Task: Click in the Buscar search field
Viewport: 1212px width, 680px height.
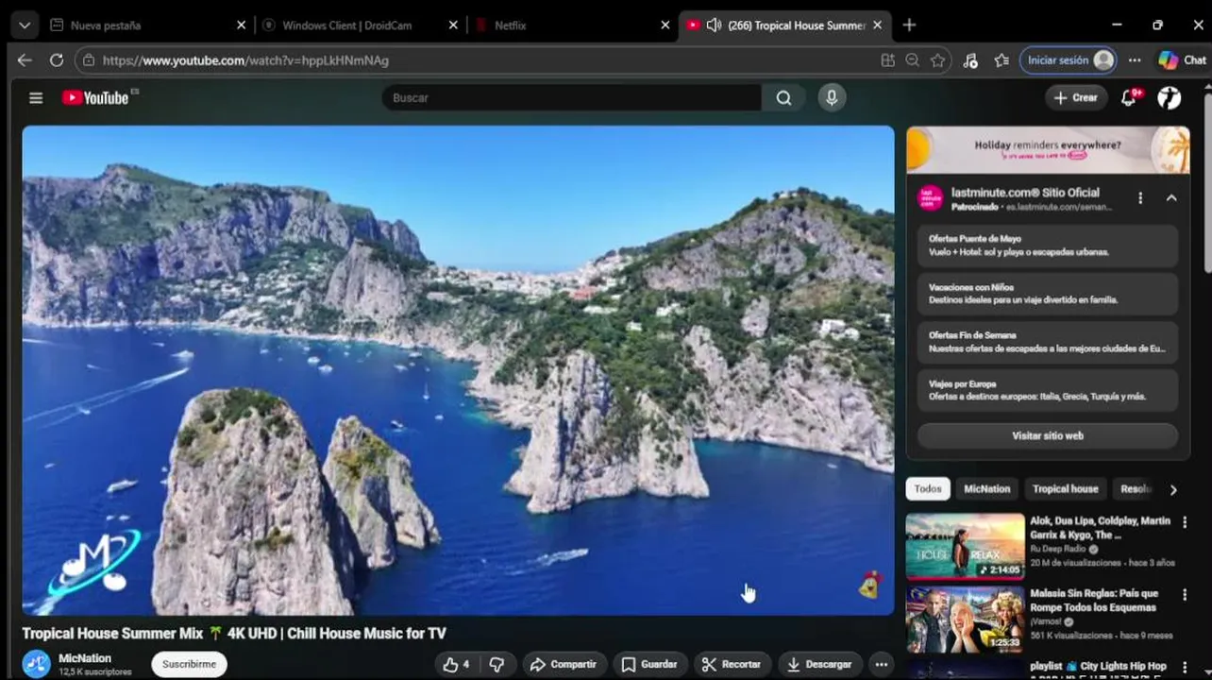Action: (571, 97)
